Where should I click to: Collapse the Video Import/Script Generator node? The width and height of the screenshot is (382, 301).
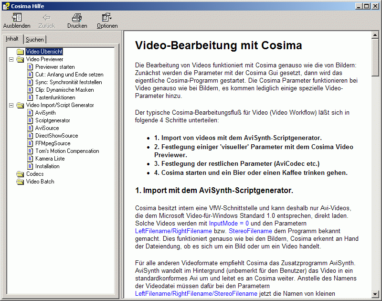(11, 105)
